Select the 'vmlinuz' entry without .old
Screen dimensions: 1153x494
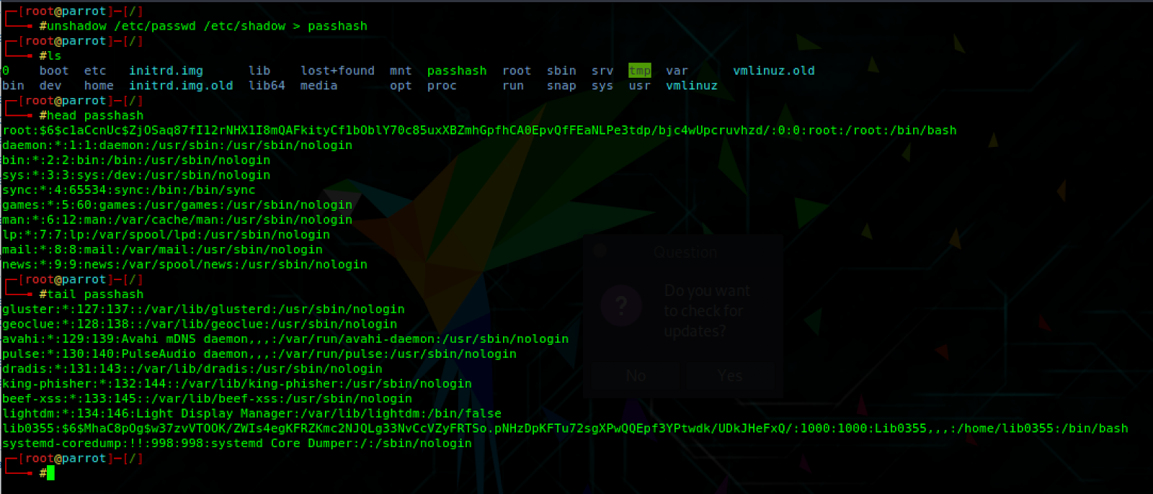click(x=692, y=86)
